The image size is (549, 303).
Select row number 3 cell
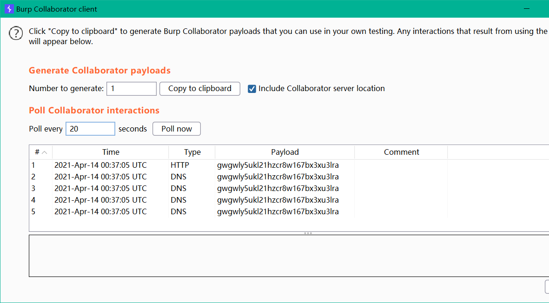[x=40, y=188]
